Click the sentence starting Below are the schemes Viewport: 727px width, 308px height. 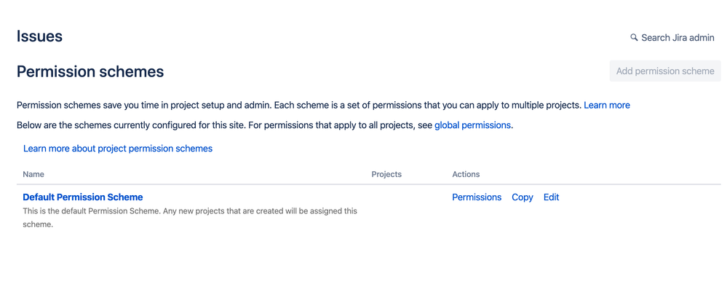[x=265, y=125]
